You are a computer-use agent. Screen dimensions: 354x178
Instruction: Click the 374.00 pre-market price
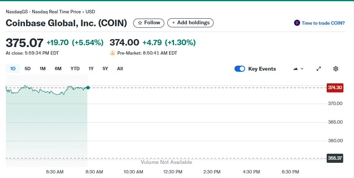(124, 43)
